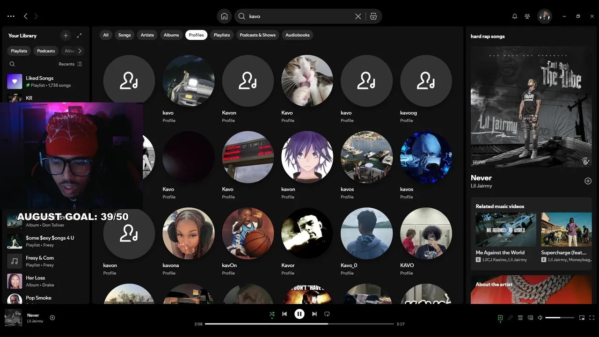This screenshot has height=337, width=599.
Task: Click in the search field containing kavo
Action: click(x=299, y=16)
